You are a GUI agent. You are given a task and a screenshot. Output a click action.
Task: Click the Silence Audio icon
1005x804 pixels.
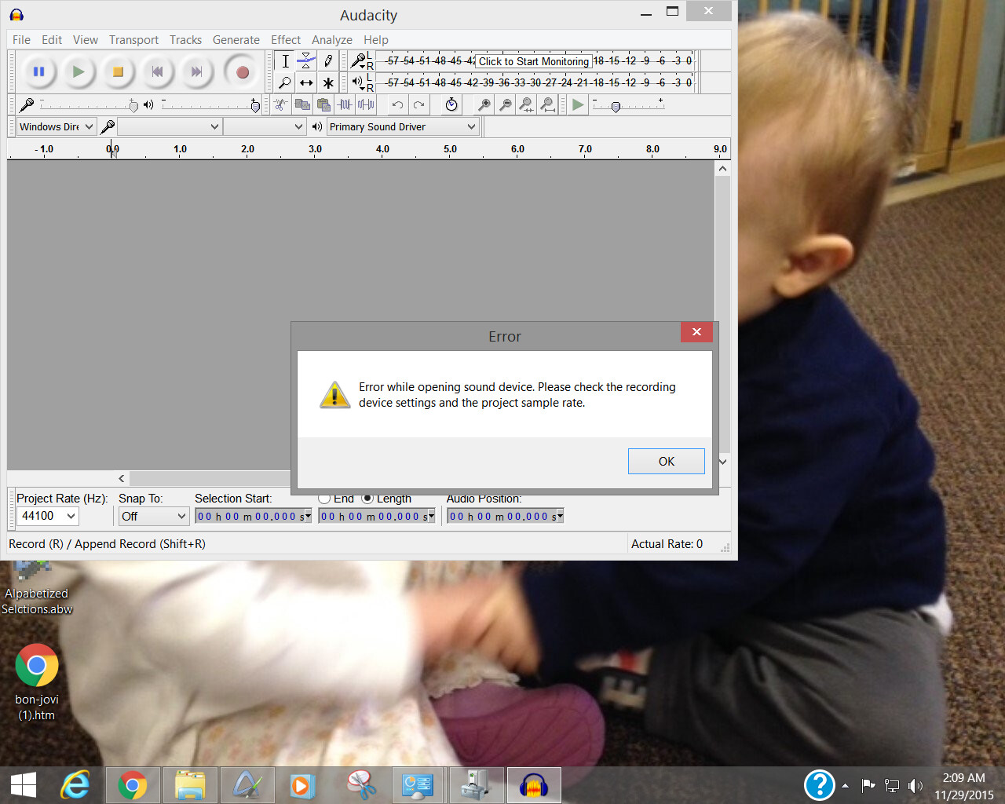click(366, 104)
